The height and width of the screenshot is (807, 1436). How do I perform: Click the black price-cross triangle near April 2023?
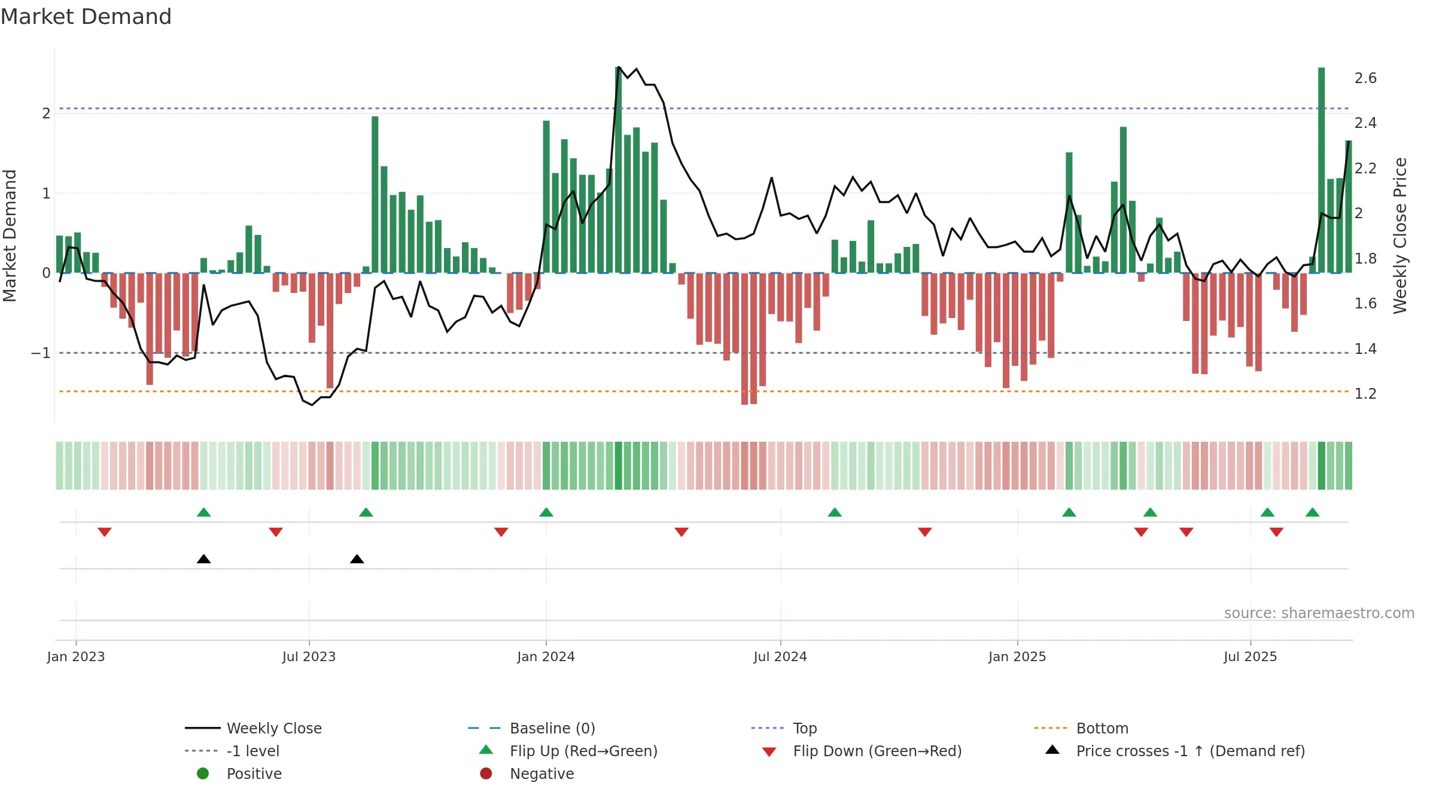point(203,559)
